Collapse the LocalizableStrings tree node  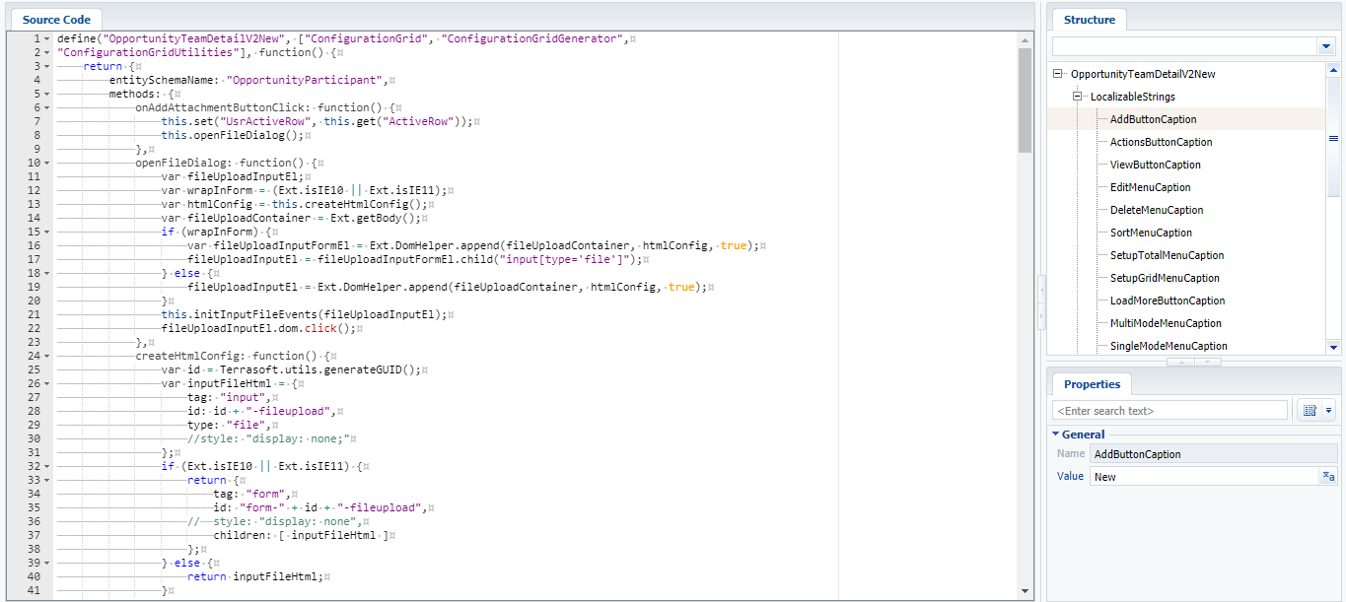[1078, 97]
